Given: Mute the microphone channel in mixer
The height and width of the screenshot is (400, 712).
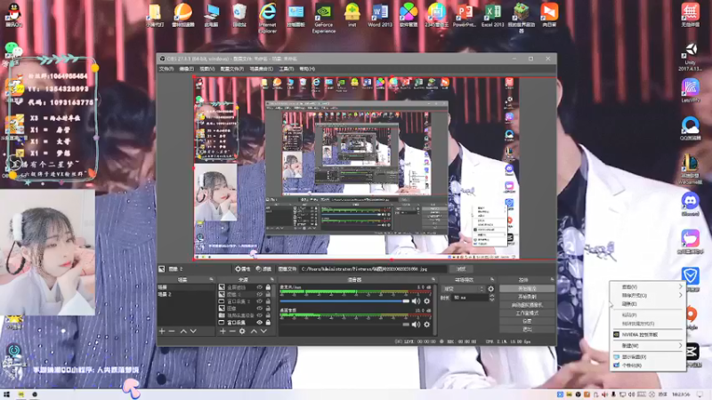Looking at the screenshot, I should point(416,301).
